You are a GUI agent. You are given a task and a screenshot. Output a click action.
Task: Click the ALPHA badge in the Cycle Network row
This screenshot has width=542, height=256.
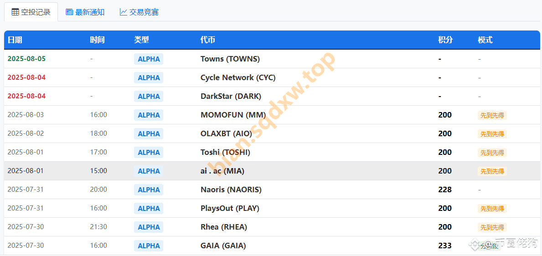point(149,78)
